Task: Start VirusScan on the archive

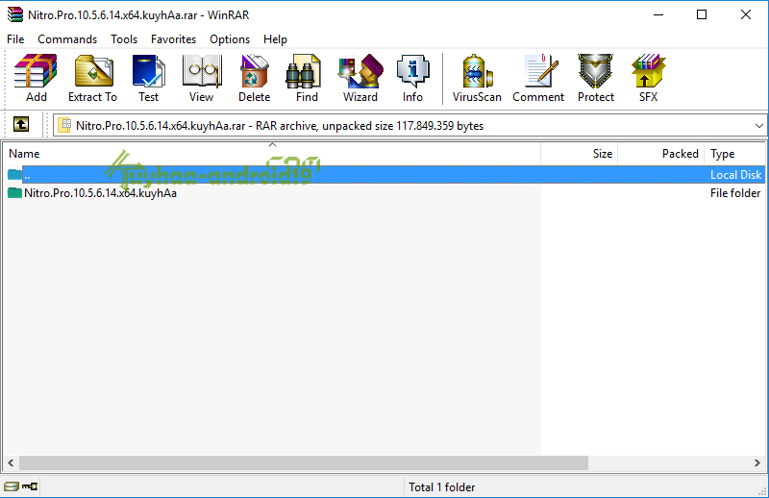Action: click(477, 77)
